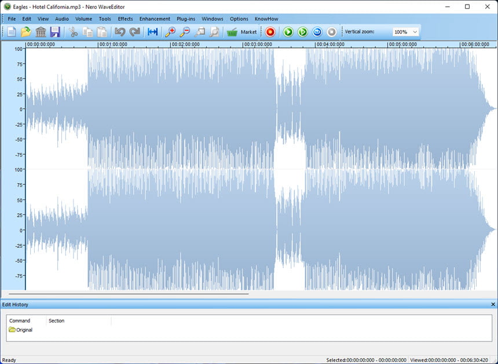Select the Original entry in Edit History
Screen dimensions: 498x364
point(21,330)
